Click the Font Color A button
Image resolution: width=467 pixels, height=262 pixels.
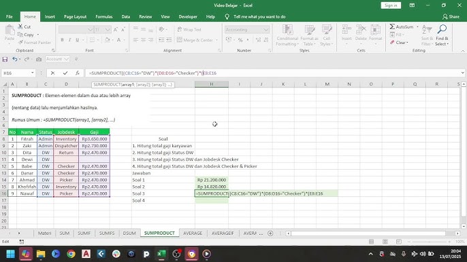coord(118,40)
